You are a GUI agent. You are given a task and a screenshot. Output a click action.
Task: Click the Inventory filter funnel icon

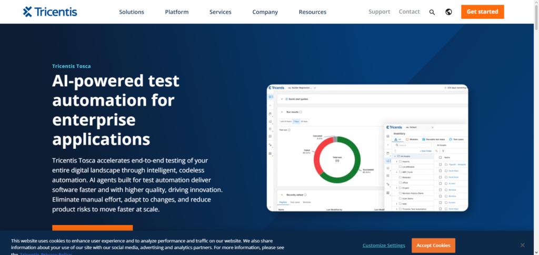click(443, 151)
